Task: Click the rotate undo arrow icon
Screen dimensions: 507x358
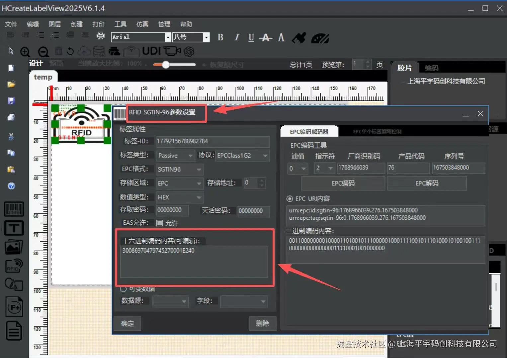Action: 70,51
